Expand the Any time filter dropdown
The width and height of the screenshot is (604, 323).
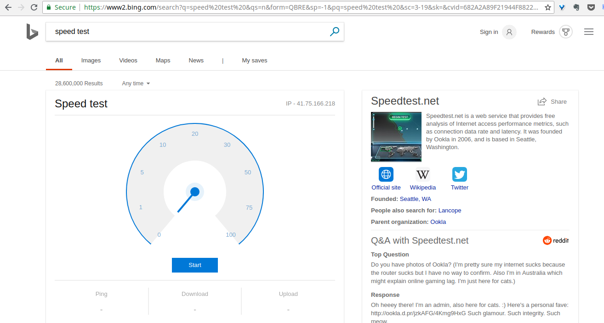[136, 84]
